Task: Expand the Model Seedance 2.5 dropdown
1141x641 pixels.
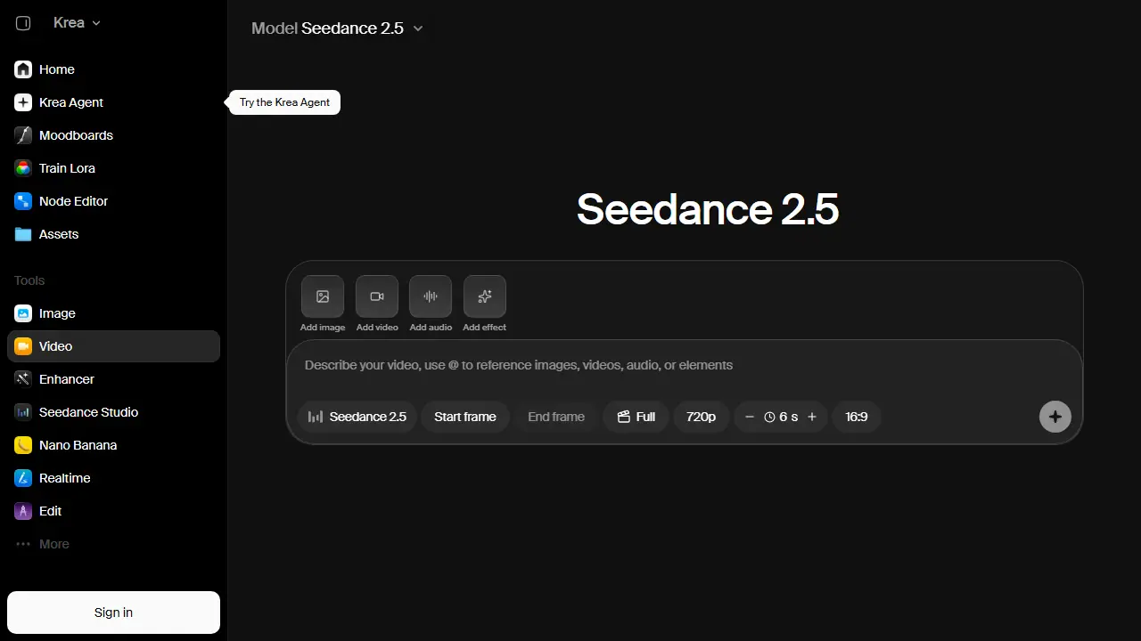Action: pyautogui.click(x=337, y=28)
